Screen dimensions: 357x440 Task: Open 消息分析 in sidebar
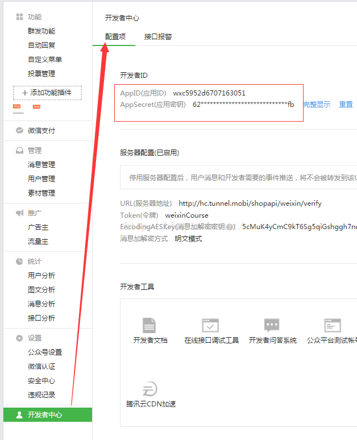[x=41, y=304]
